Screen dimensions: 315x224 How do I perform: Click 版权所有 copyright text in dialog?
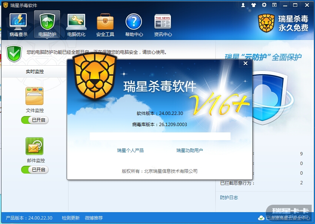160,171
